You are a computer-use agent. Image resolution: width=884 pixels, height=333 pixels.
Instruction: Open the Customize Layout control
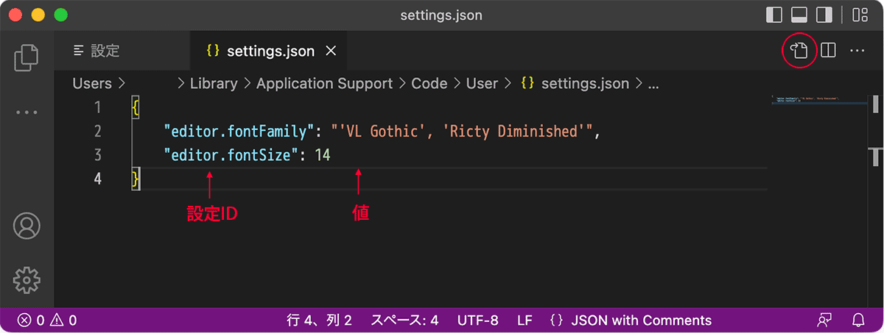860,15
